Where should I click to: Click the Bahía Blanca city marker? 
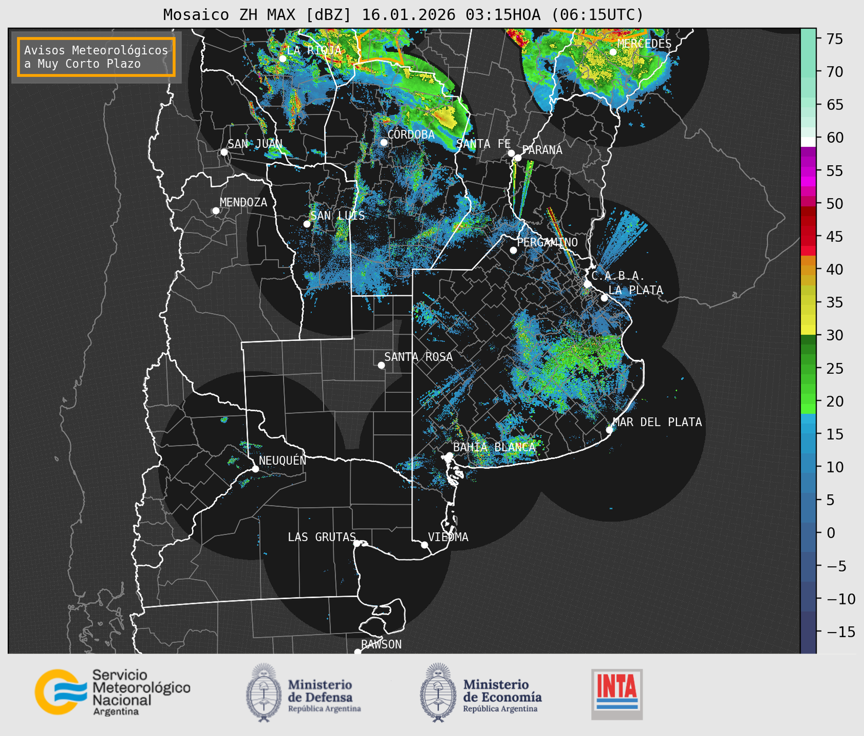pyautogui.click(x=449, y=456)
